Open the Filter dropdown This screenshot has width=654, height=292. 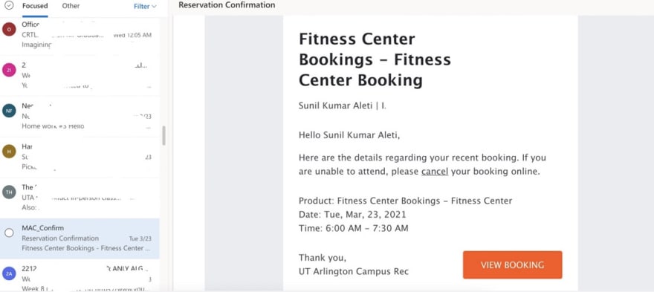point(145,6)
